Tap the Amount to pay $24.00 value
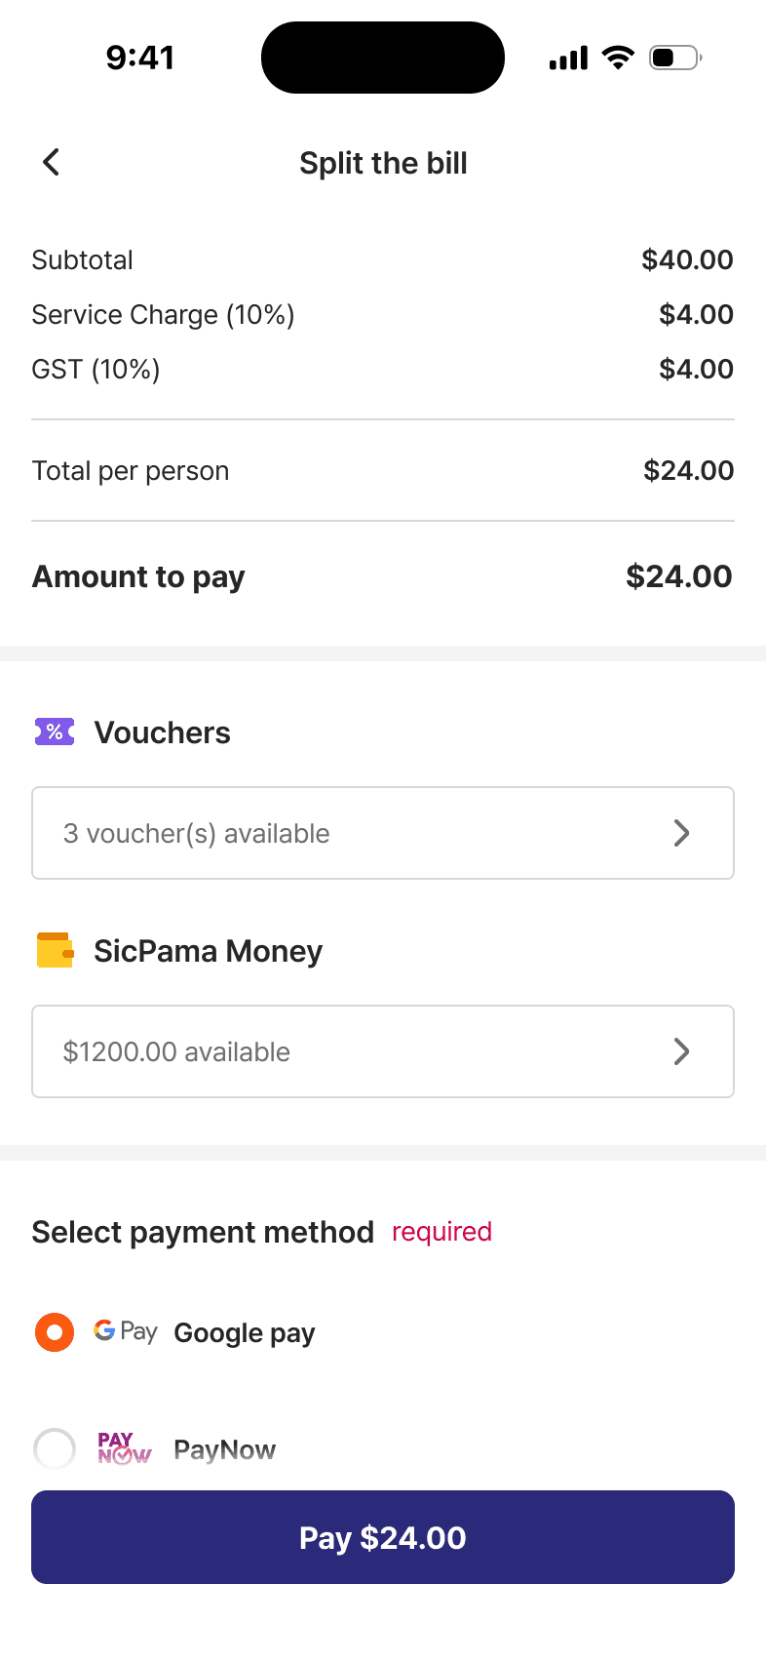This screenshot has height=1662, width=766. pos(679,576)
